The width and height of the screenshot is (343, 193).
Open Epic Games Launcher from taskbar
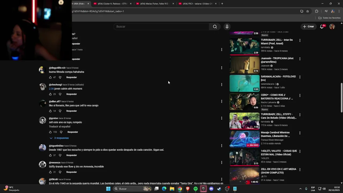[203, 189]
